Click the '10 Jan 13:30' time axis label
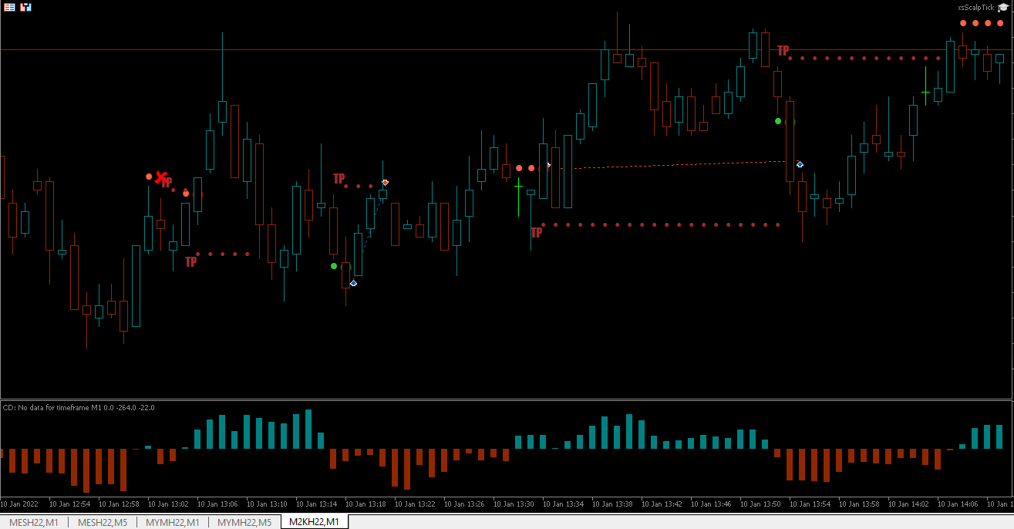 (x=514, y=504)
